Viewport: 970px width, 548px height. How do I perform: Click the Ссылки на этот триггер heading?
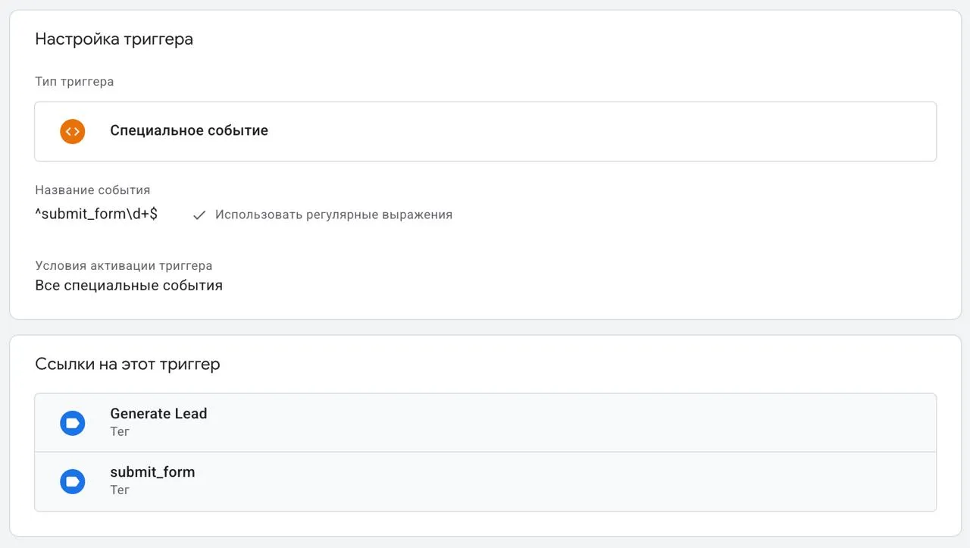coord(127,364)
